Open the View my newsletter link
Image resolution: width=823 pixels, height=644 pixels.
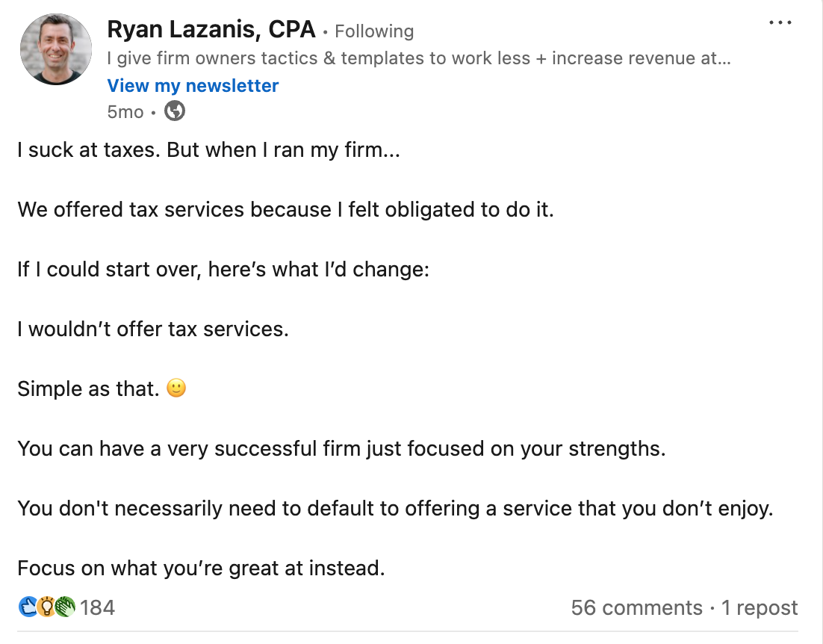coord(193,85)
